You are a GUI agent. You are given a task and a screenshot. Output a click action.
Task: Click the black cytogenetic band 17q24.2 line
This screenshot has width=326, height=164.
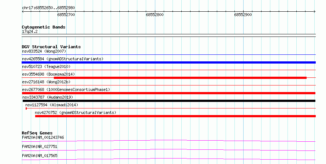pyautogui.click(x=168, y=35)
